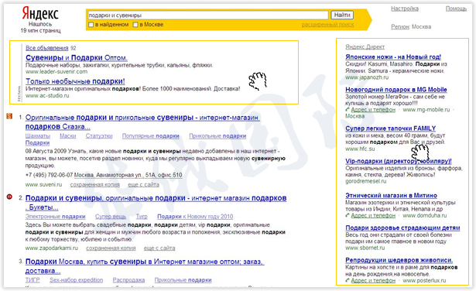
Task: Open the Распродажа sitelink
Action: [128, 279]
